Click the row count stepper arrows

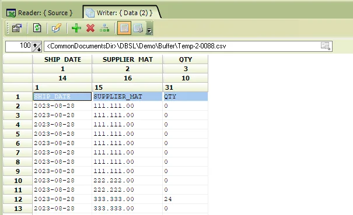click(37, 47)
